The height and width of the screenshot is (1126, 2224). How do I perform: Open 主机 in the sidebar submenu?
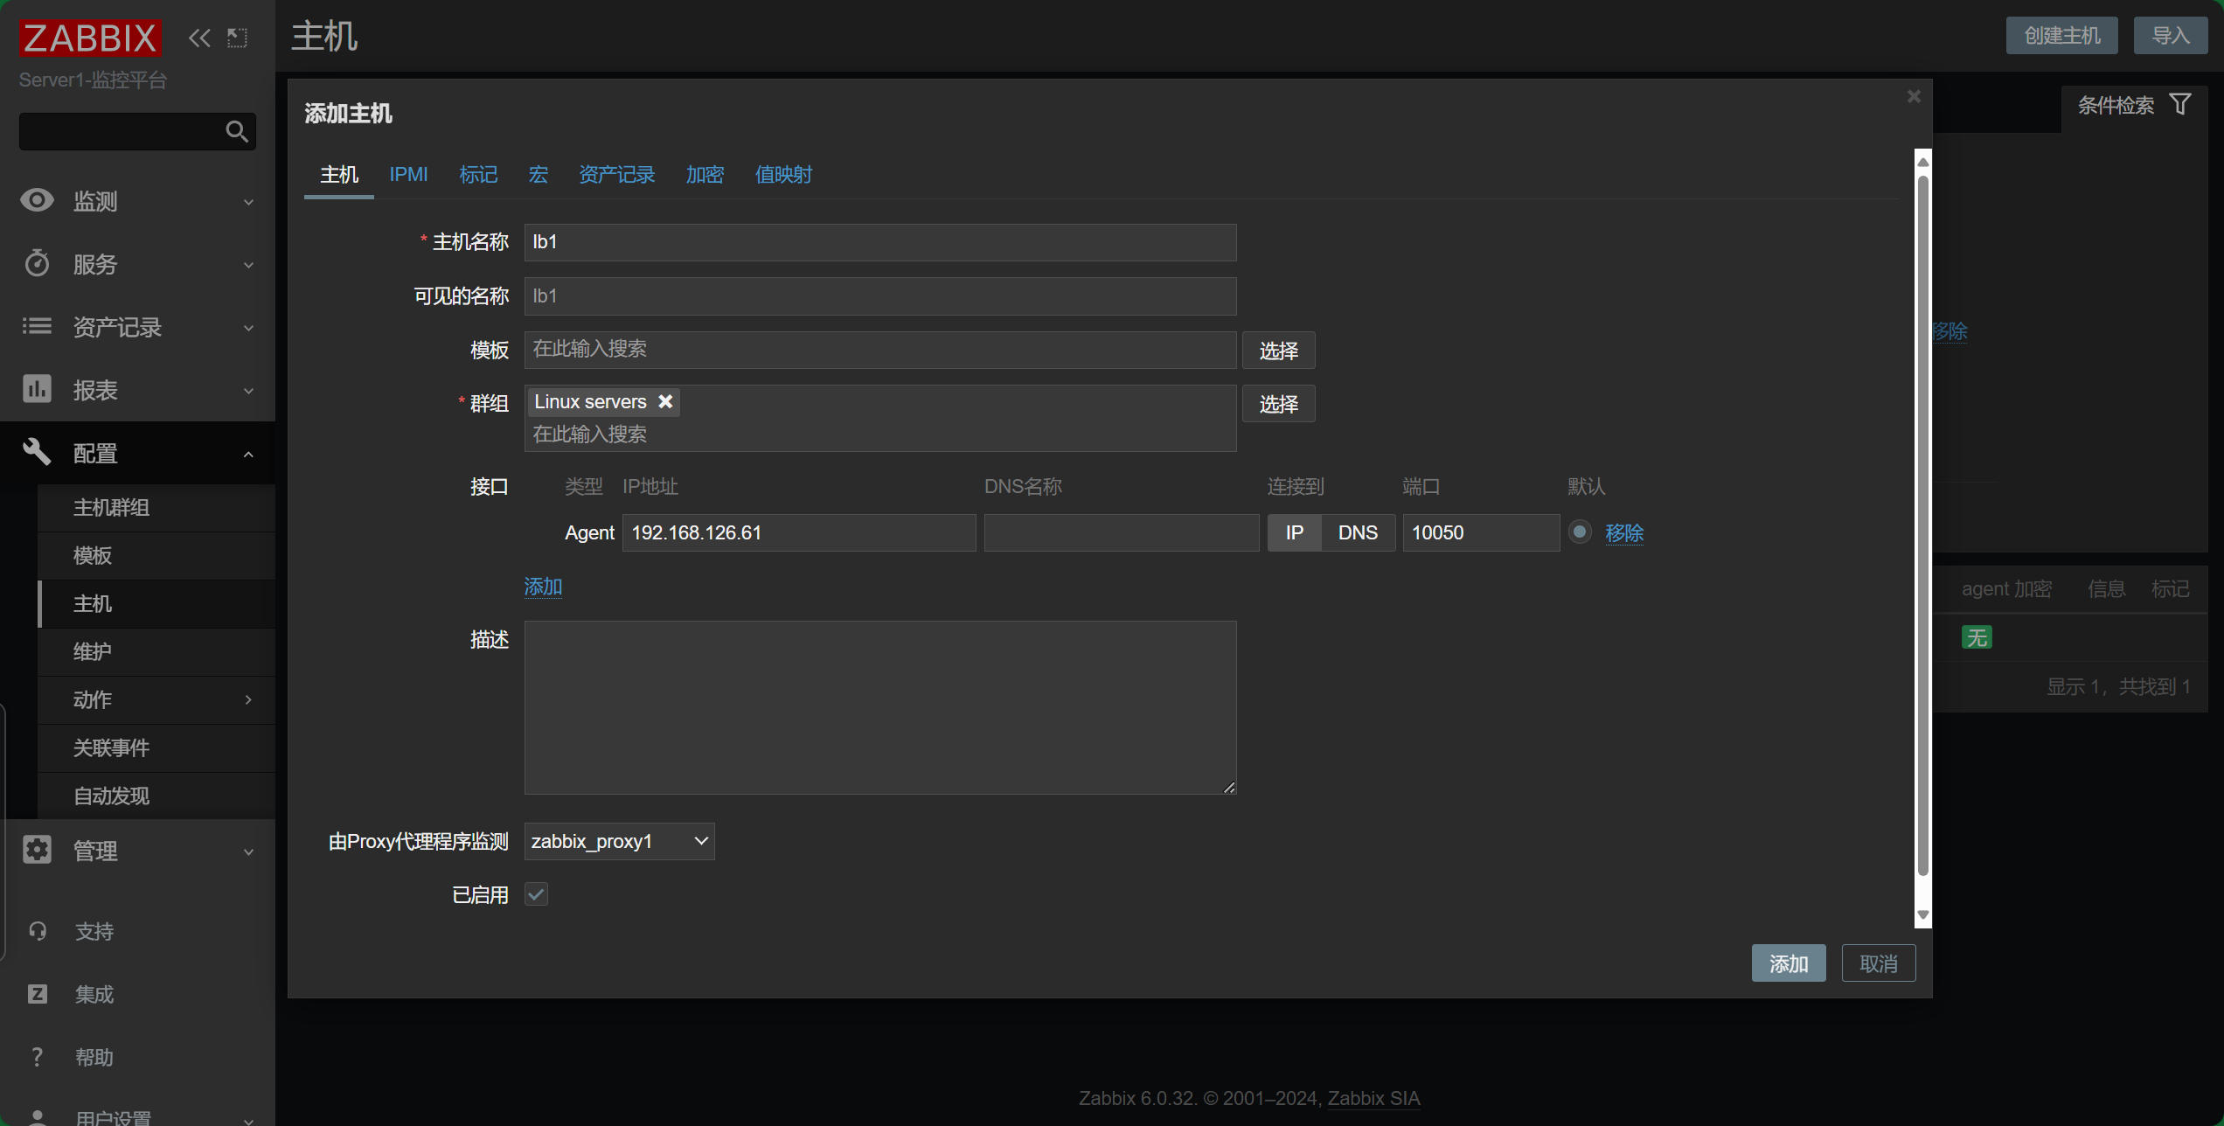pyautogui.click(x=157, y=603)
